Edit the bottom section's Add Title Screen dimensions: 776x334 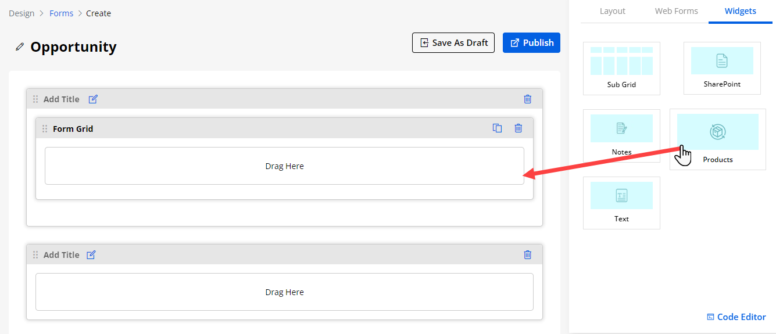[91, 255]
